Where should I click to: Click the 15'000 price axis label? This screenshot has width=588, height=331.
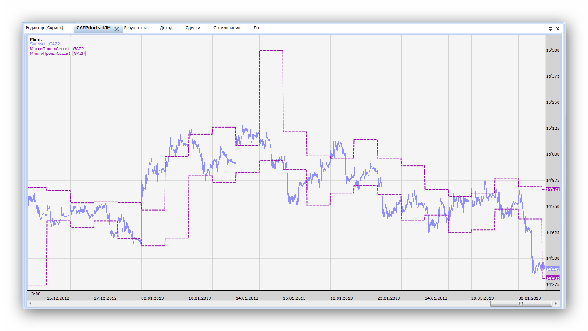pos(552,154)
